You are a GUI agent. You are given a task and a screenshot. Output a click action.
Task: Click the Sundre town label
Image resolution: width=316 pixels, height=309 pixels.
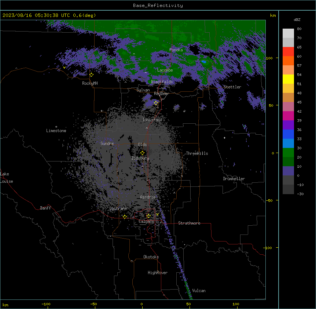[x=107, y=143]
